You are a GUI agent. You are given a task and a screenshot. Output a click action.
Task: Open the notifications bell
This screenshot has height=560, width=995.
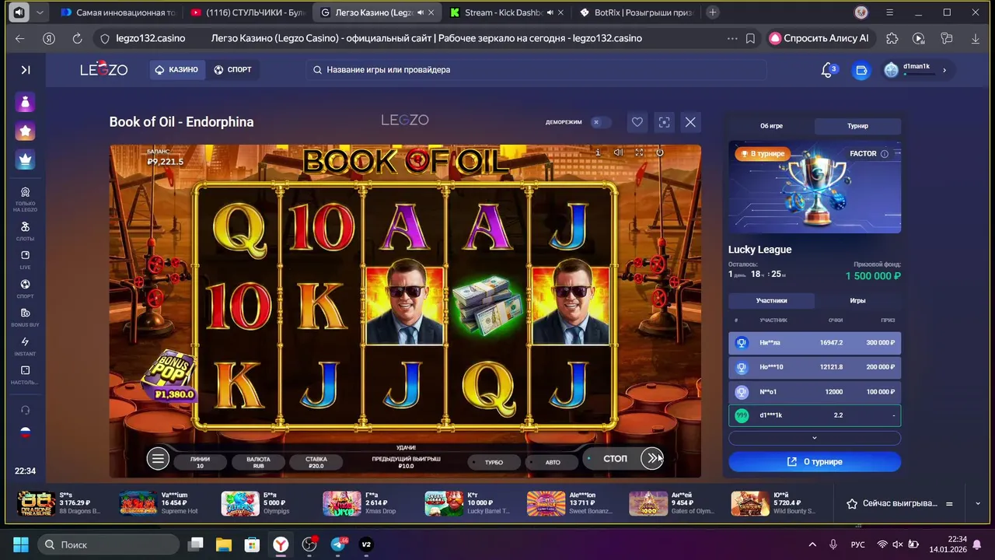click(828, 70)
